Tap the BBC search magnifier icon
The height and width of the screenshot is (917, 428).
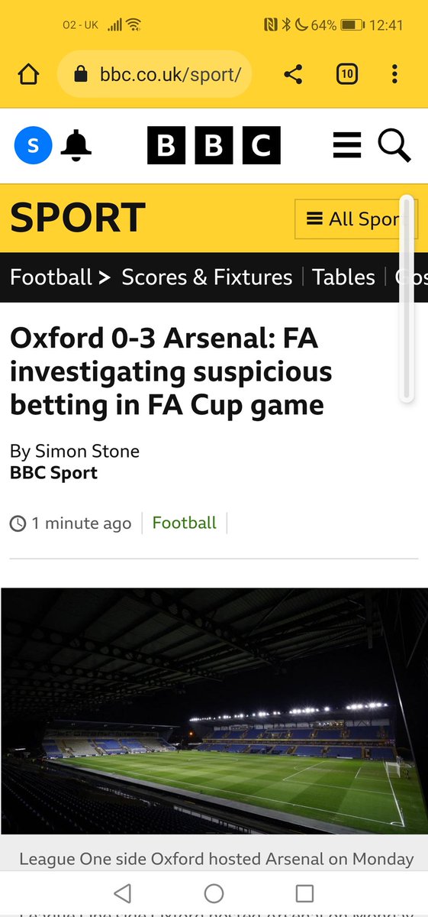tap(394, 145)
